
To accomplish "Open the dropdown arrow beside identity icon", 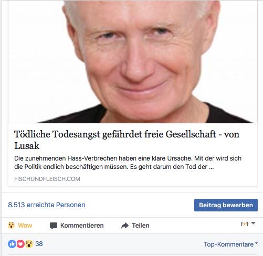I will 253,223.
